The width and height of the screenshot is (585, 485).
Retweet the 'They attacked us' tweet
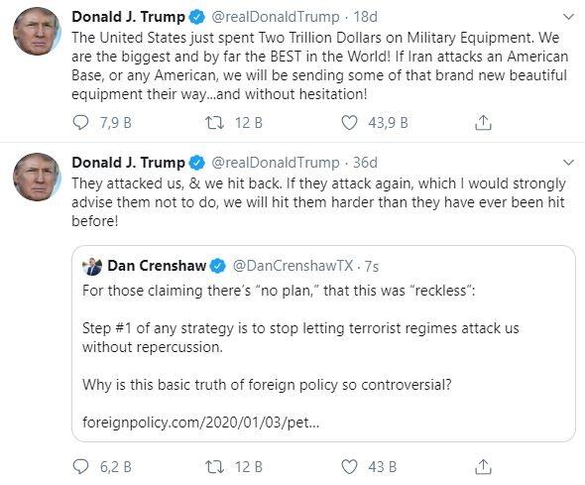215,467
